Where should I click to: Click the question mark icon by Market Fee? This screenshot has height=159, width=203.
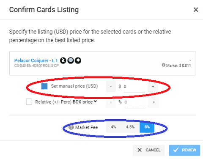(71, 127)
